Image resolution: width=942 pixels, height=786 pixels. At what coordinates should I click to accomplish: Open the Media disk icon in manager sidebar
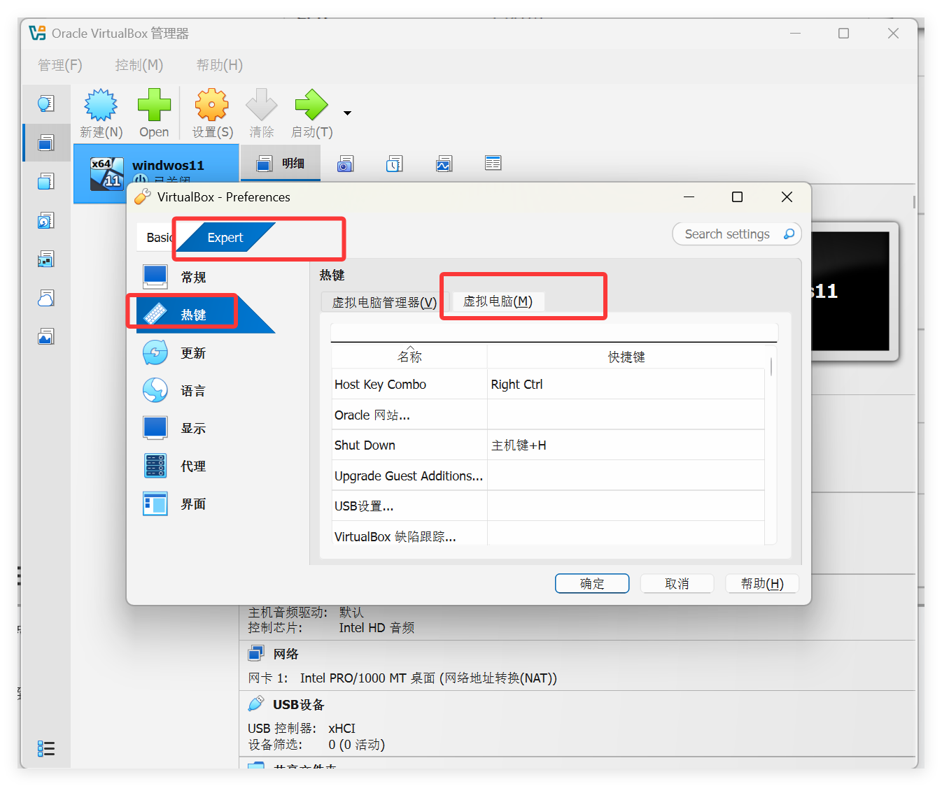(x=46, y=221)
